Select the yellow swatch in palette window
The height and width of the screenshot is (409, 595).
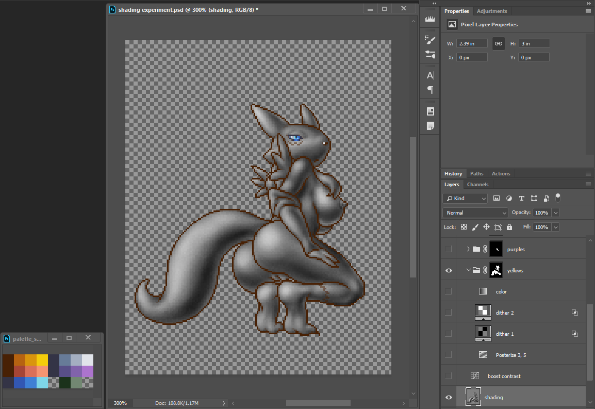point(42,360)
